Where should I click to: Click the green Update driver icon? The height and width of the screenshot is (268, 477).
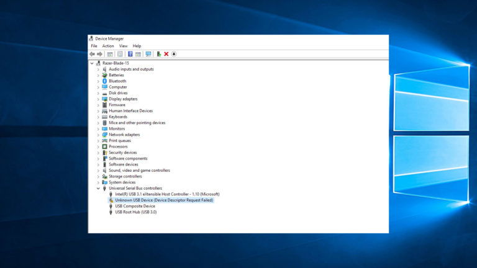point(158,54)
